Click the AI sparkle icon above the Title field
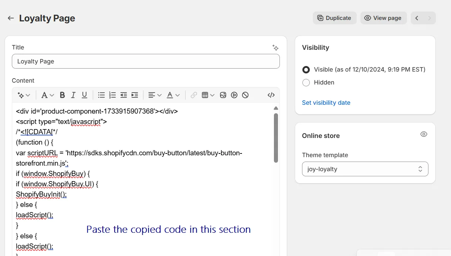 (x=275, y=48)
